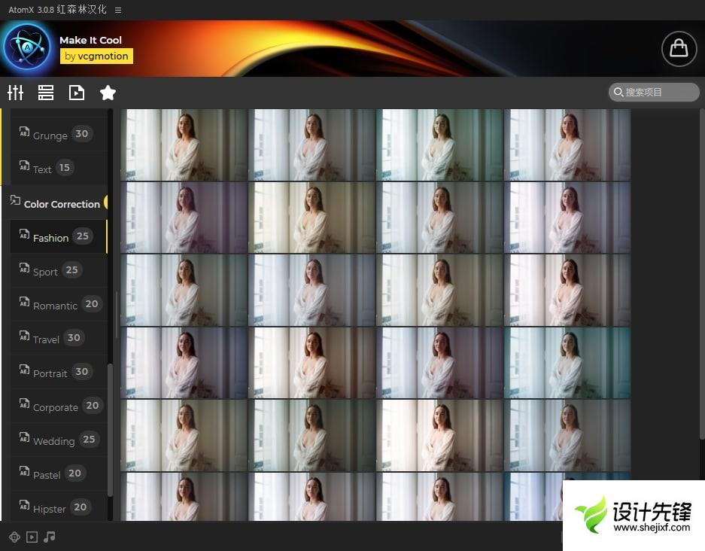Open the panel hamburger menu beside title

[118, 10]
